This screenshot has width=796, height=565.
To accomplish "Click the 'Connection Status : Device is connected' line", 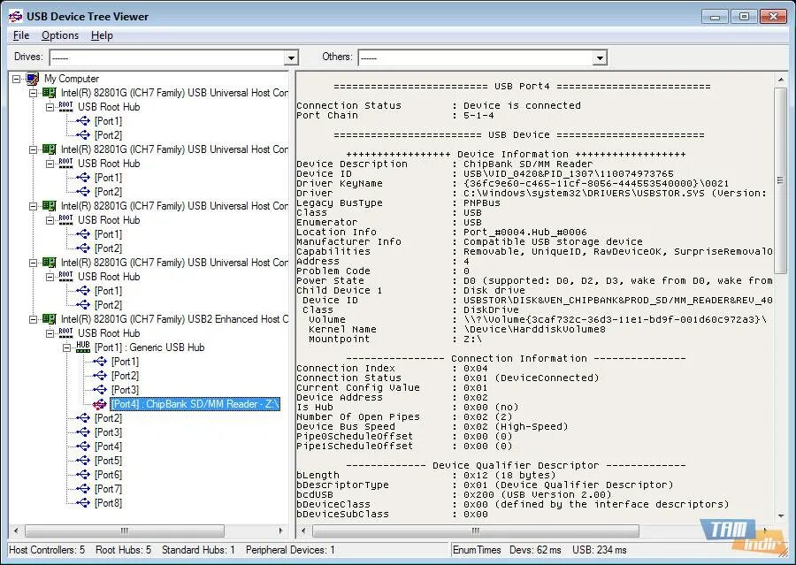I will [x=439, y=105].
